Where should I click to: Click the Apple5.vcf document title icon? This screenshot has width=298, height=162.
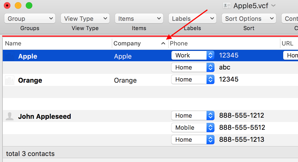point(227,5)
